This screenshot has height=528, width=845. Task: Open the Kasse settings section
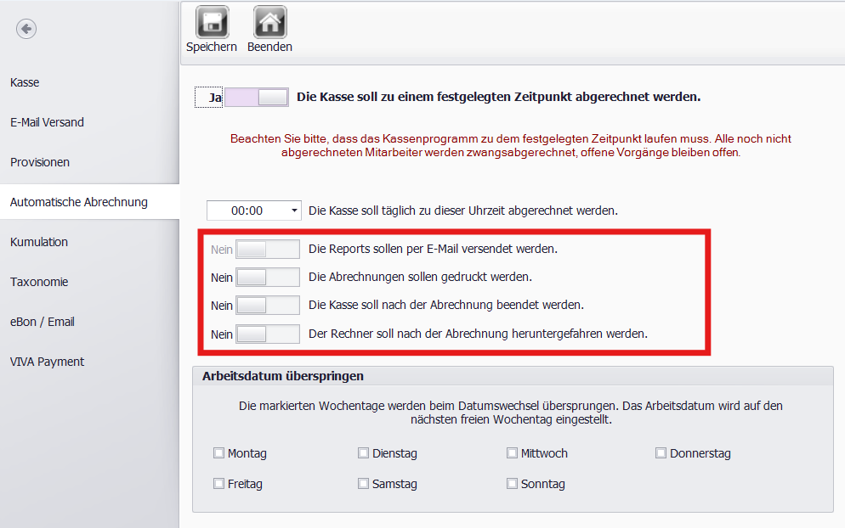(x=25, y=82)
